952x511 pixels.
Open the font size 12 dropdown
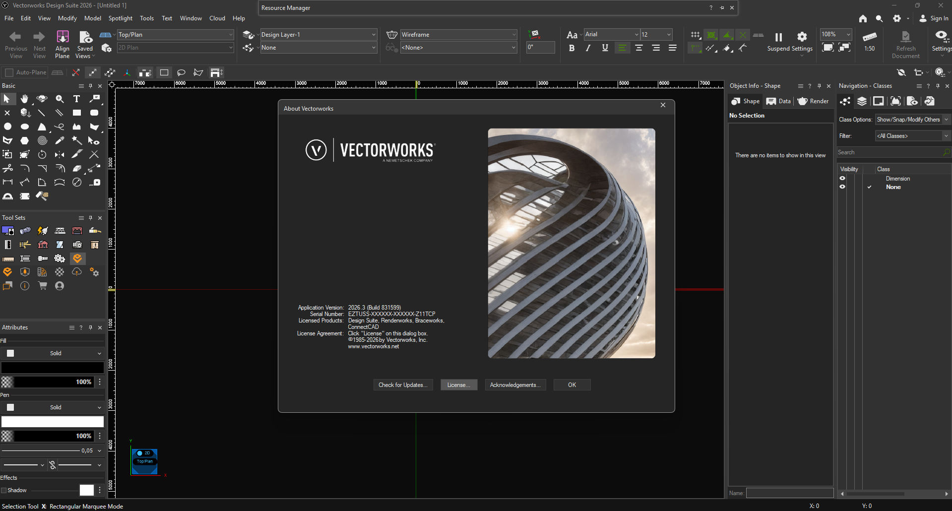(x=656, y=34)
